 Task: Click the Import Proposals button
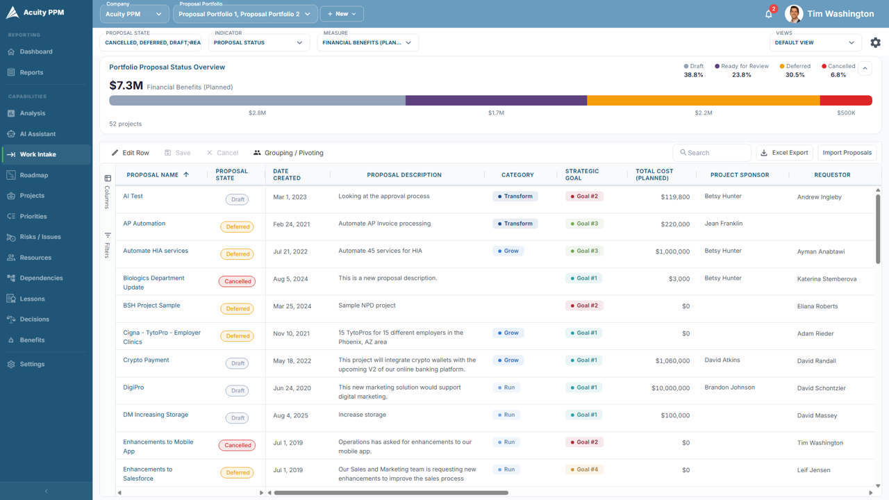(847, 153)
